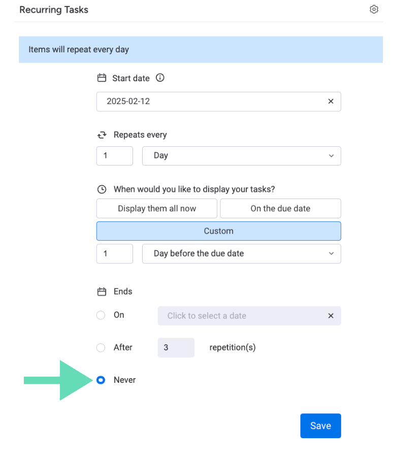
Task: Clear the end date selection with the X
Action: pyautogui.click(x=331, y=315)
